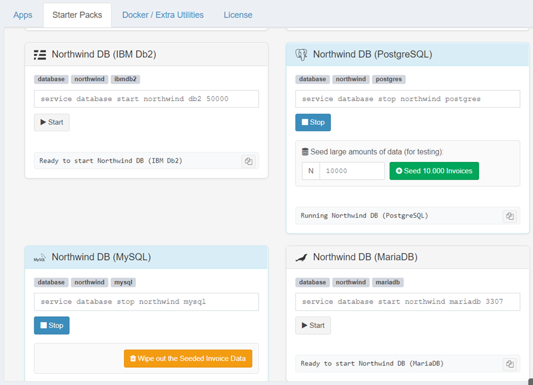Open the Docker / Extra Utilities tab
533x385 pixels.
(163, 15)
